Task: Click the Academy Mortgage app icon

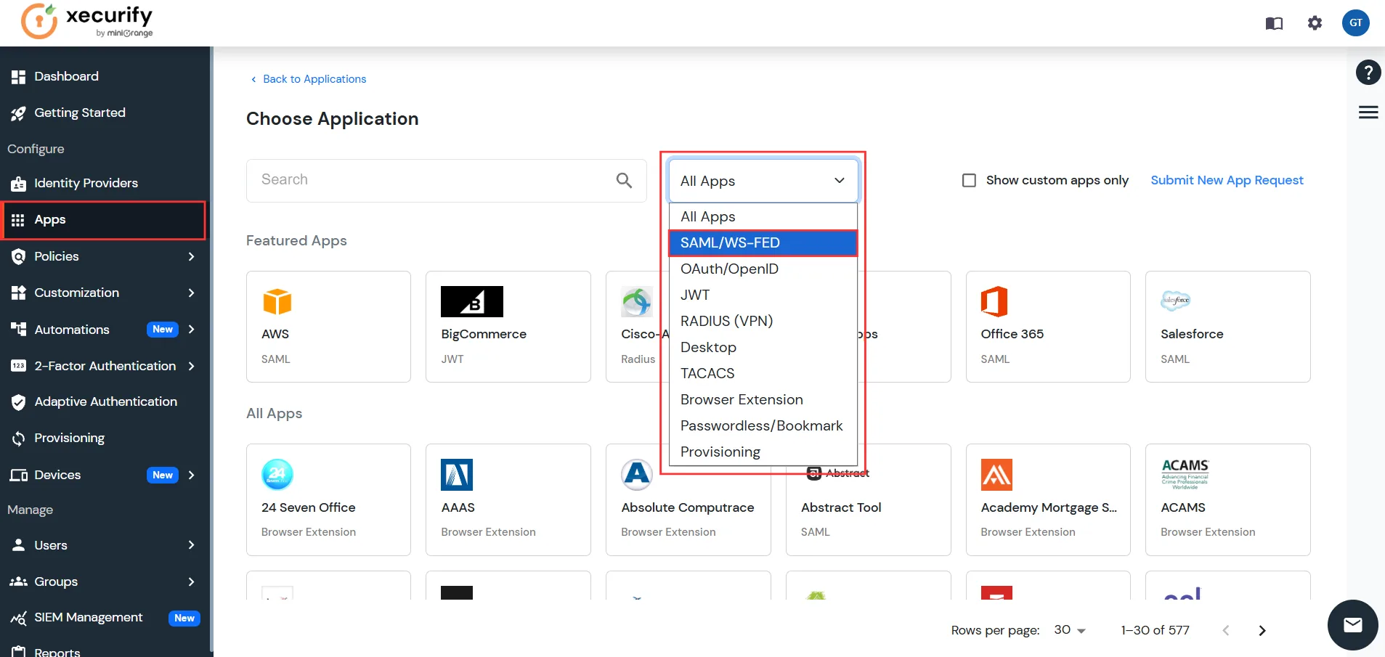Action: coord(996,475)
